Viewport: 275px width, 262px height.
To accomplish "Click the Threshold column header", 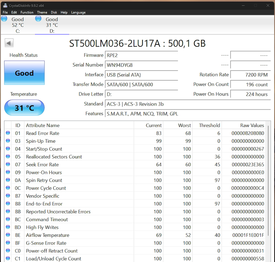I will click(207, 125).
